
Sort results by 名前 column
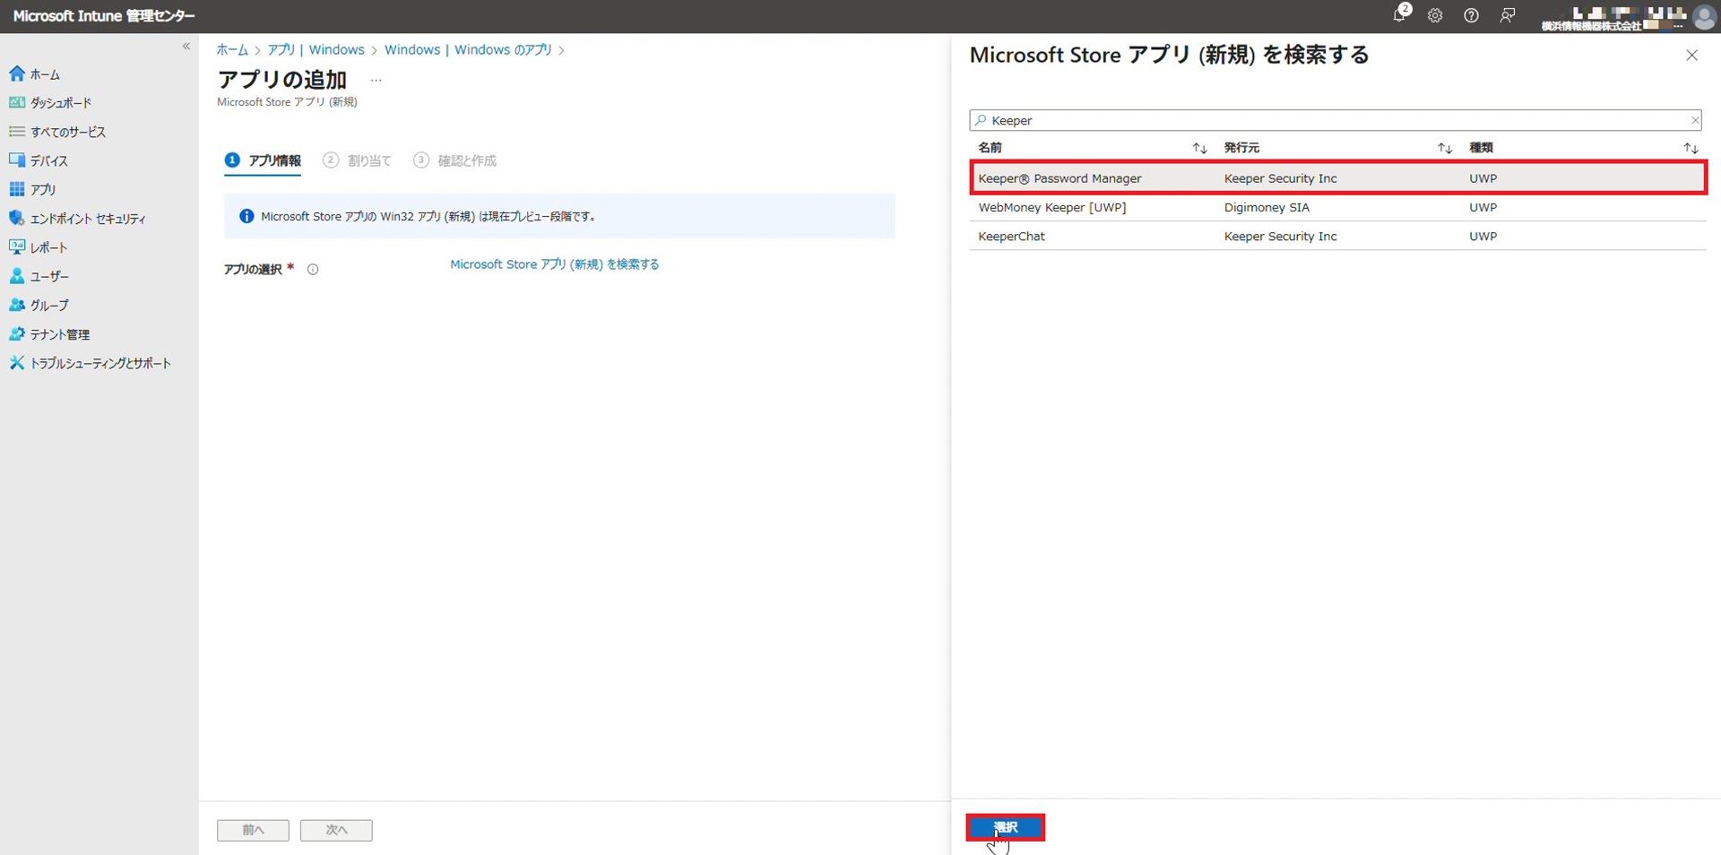pyautogui.click(x=1199, y=148)
